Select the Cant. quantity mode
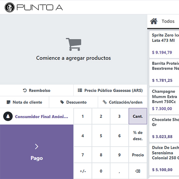179x179 pixels. (138, 116)
